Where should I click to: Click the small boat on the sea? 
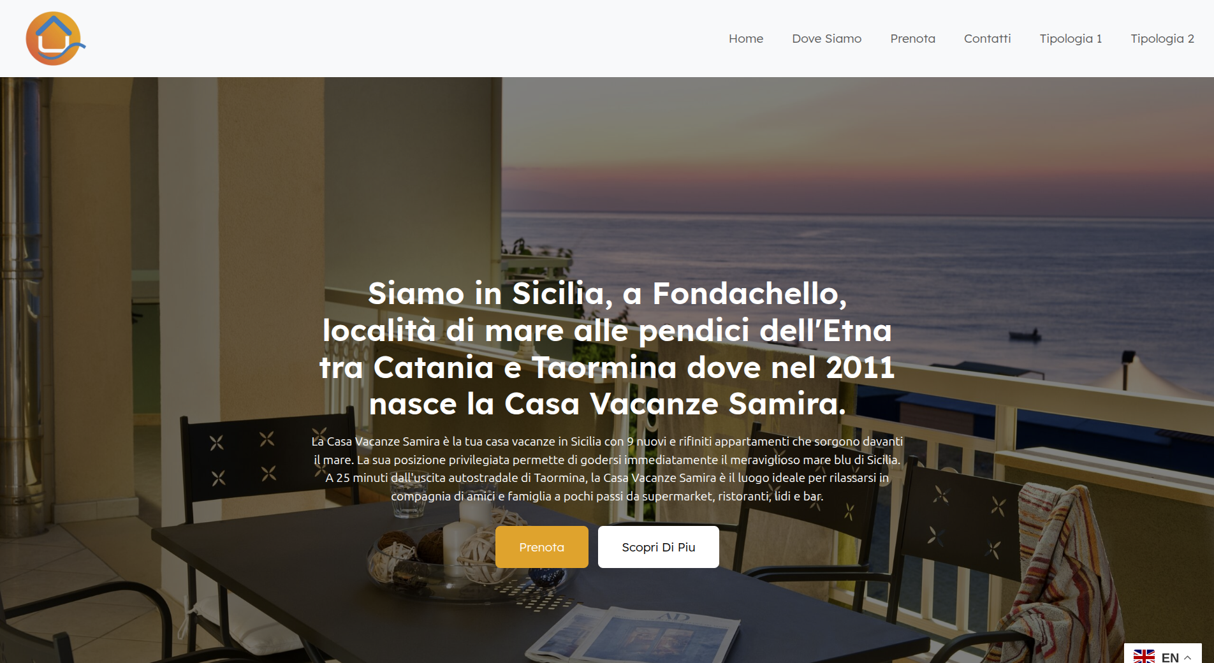(1025, 335)
